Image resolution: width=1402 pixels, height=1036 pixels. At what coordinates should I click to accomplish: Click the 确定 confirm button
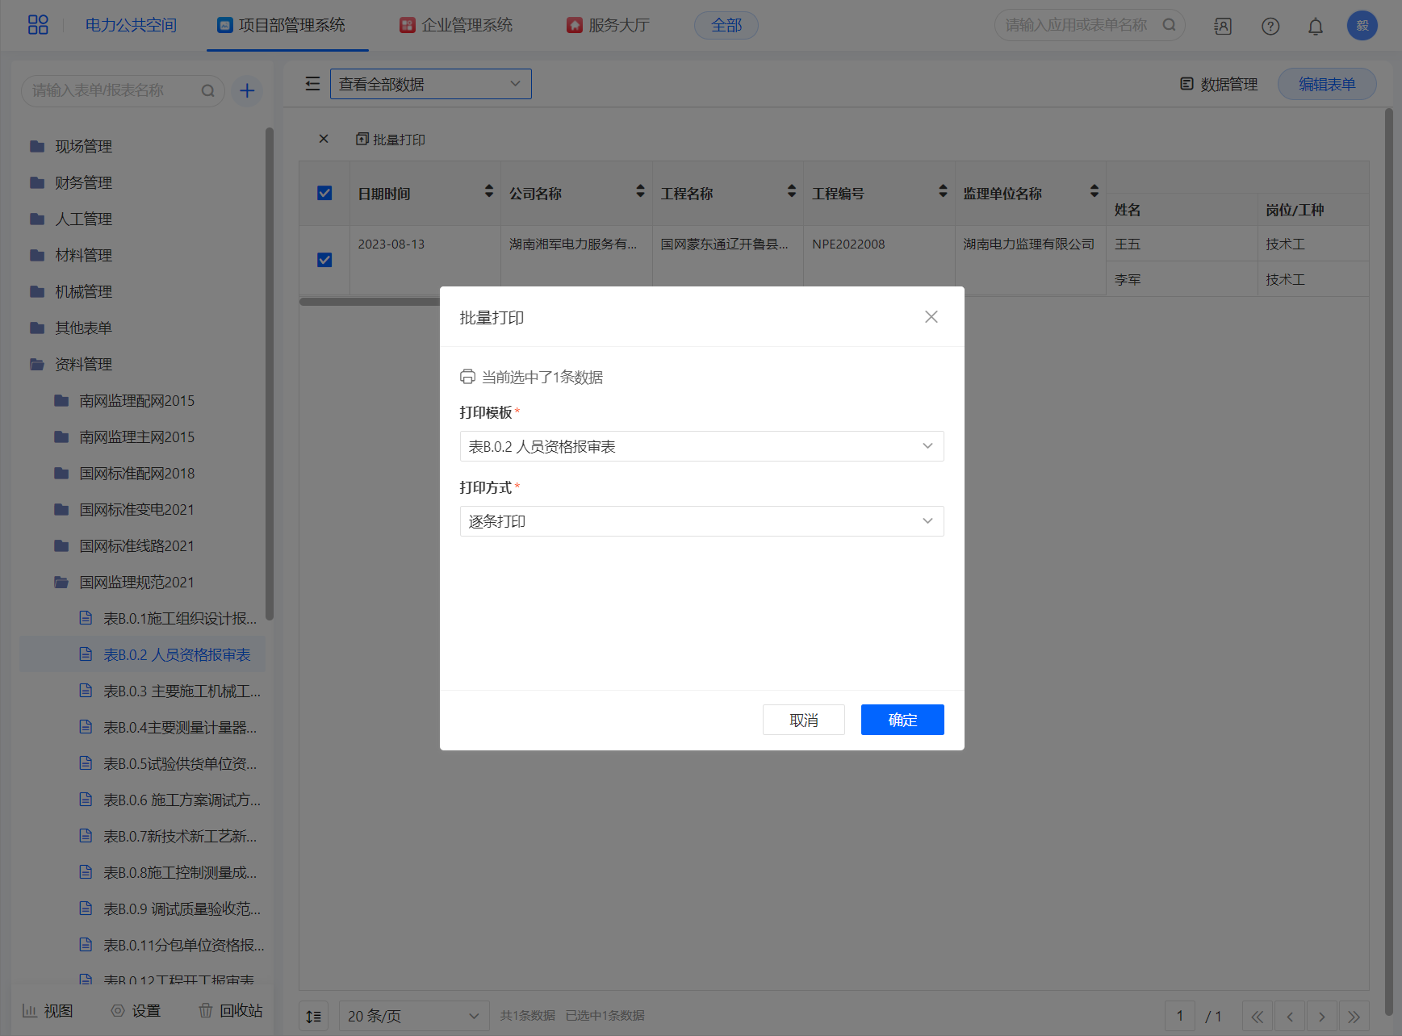pyautogui.click(x=902, y=720)
